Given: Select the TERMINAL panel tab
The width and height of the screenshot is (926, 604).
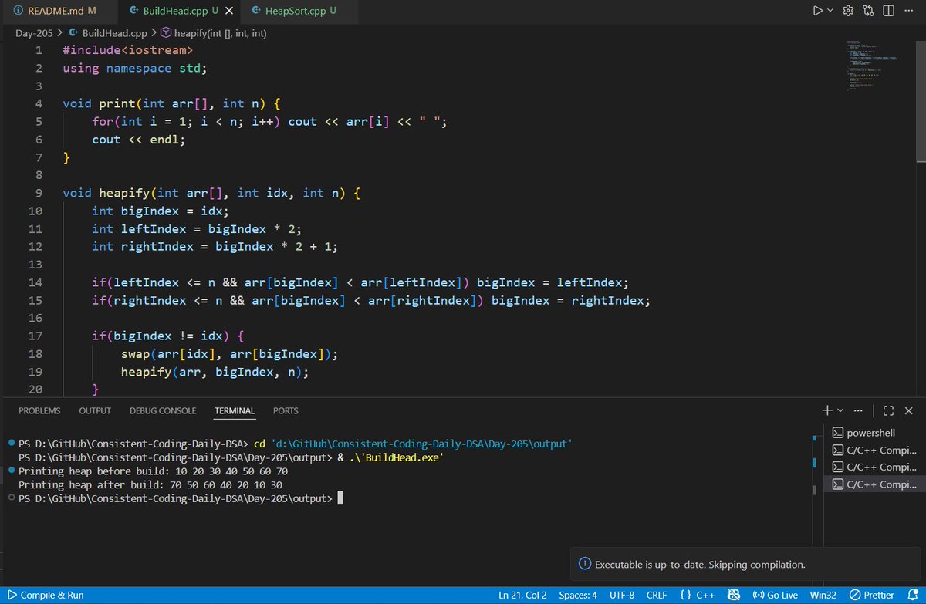Looking at the screenshot, I should click(235, 411).
